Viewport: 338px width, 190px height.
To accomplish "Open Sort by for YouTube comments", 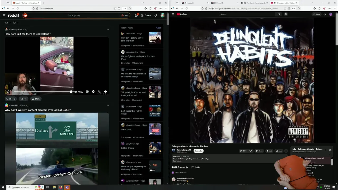I will point(196,167).
